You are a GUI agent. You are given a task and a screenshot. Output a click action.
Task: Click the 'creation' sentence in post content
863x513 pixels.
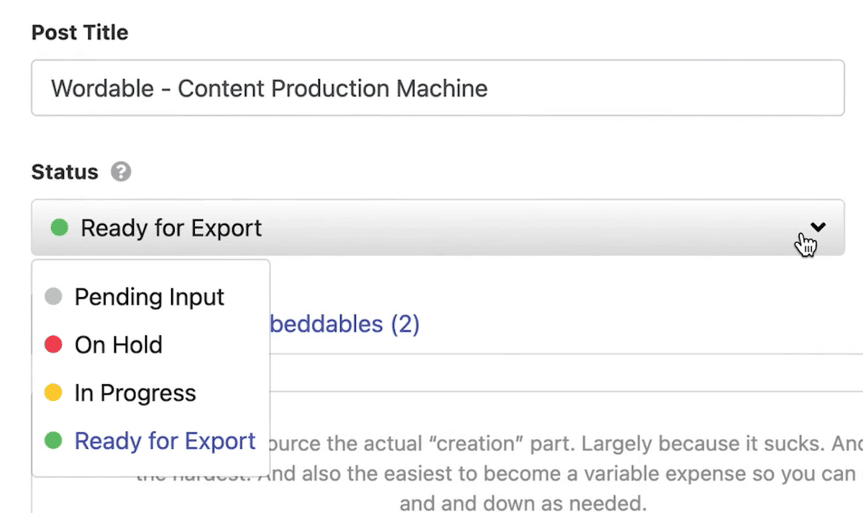click(x=561, y=445)
